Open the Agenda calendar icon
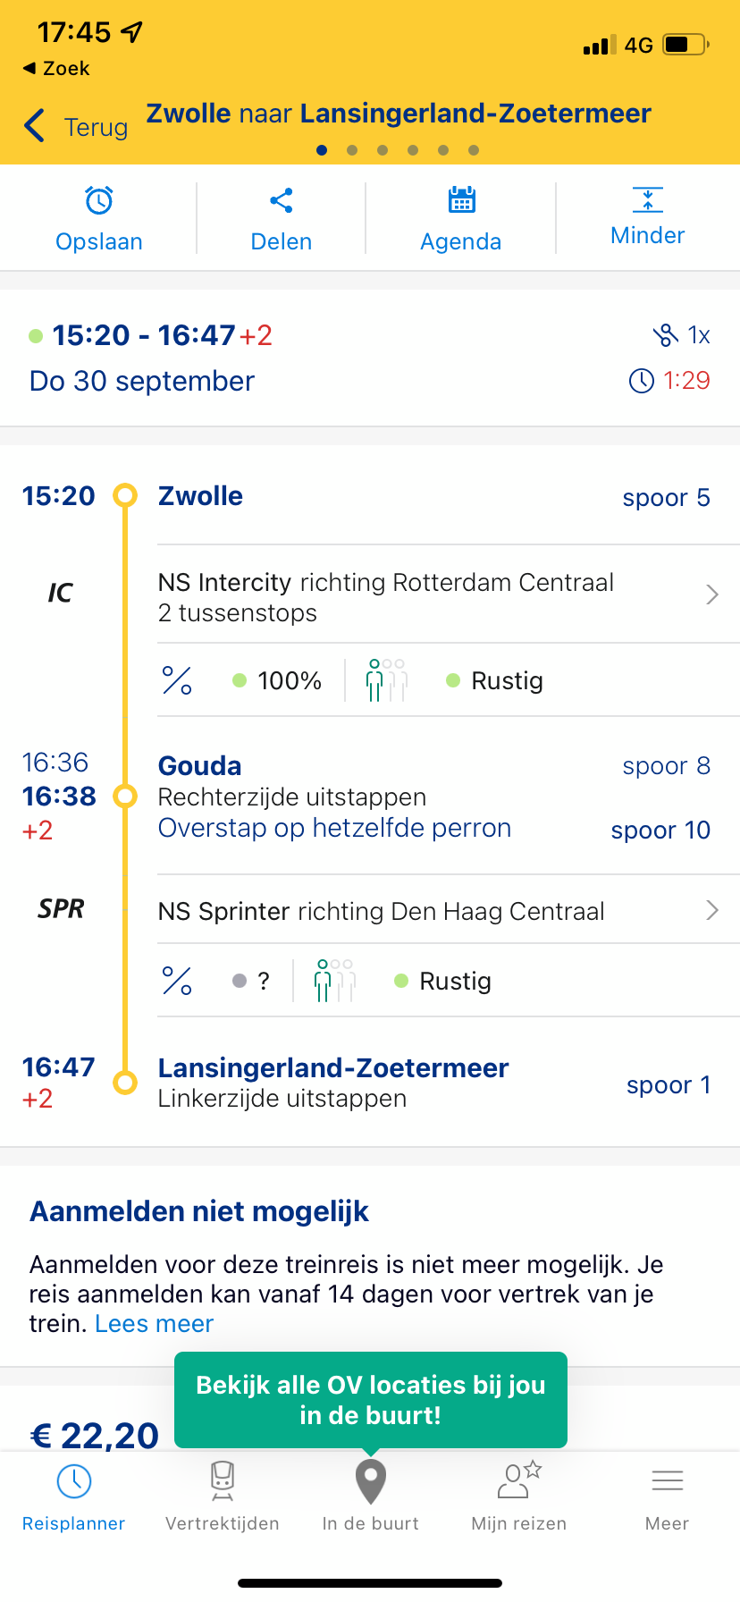The width and height of the screenshot is (740, 1602). click(x=461, y=200)
